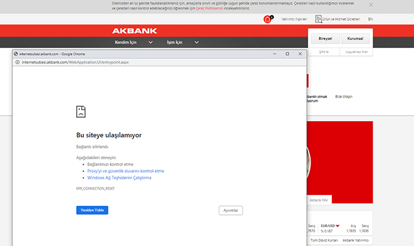Click the popup address bar URL
This screenshot has width=414, height=246.
point(76,62)
